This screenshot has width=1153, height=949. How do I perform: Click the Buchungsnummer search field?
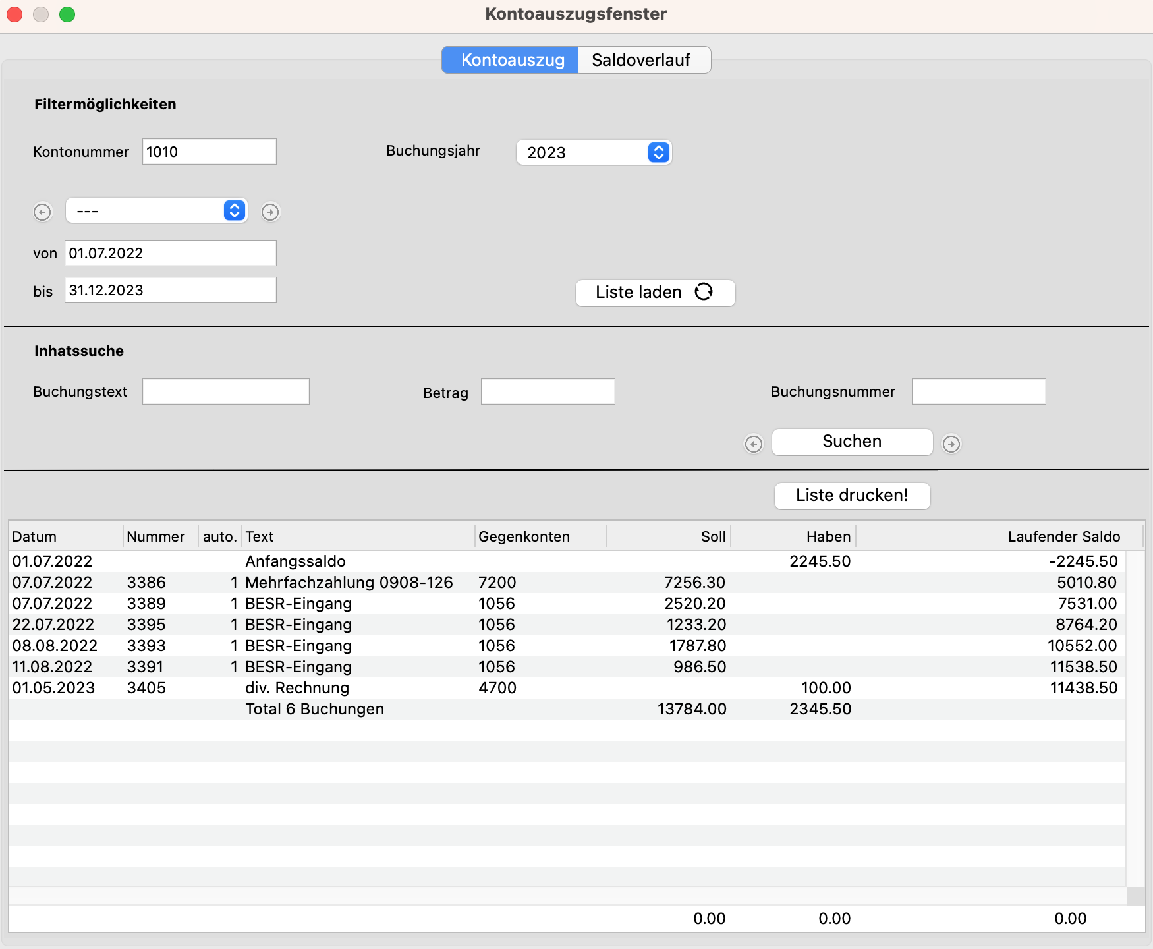point(978,391)
